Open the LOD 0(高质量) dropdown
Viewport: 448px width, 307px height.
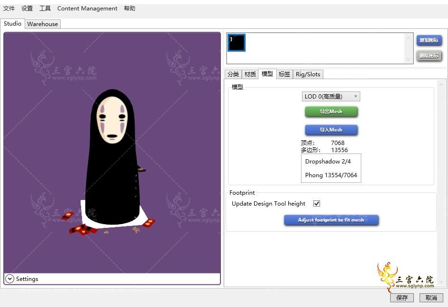pyautogui.click(x=331, y=97)
